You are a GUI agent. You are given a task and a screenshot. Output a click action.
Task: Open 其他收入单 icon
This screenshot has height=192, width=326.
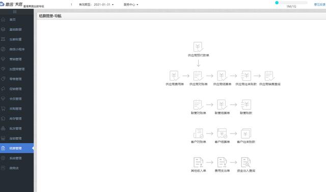(x=198, y=163)
